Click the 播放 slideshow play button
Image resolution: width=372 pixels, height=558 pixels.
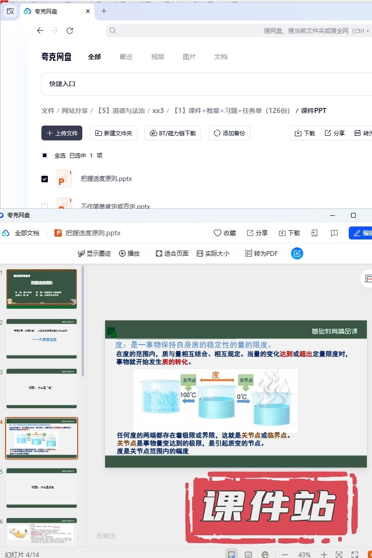tap(129, 253)
